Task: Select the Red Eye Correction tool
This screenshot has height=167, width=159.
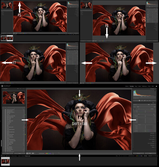Action: pos(147,100)
